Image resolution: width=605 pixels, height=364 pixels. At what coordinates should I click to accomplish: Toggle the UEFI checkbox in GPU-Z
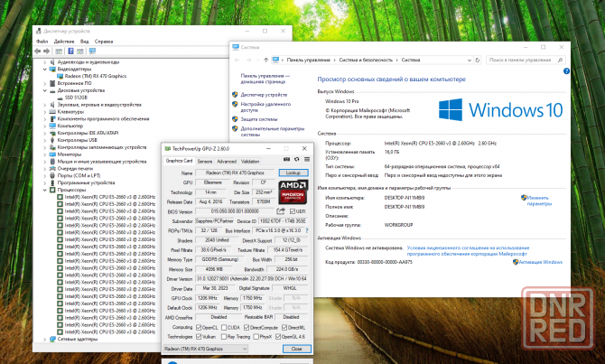click(293, 211)
